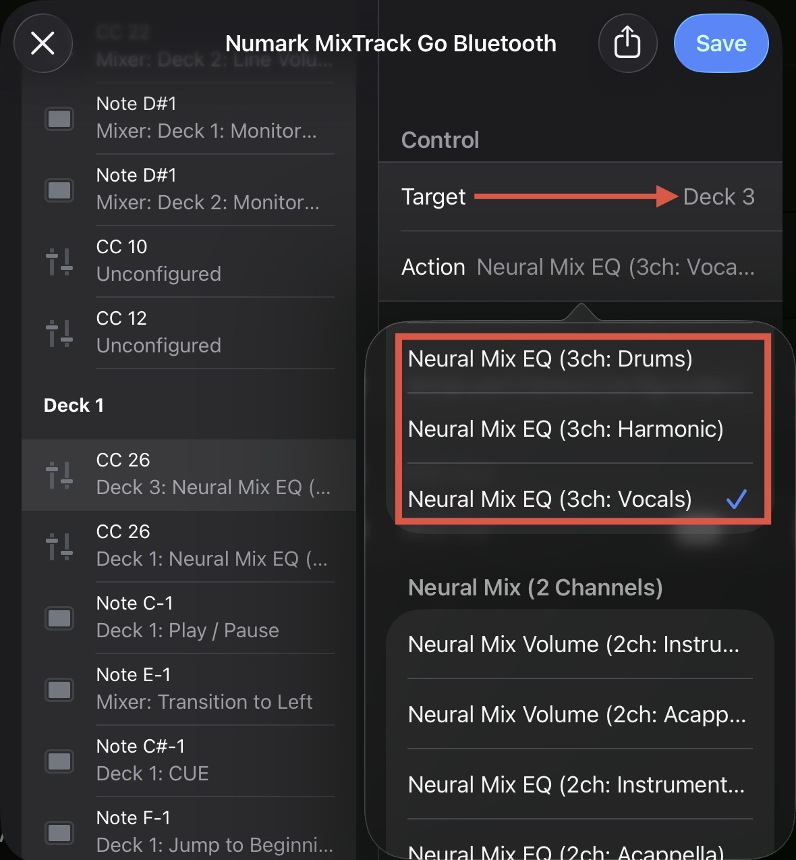Save the MIDI mapping

721,43
